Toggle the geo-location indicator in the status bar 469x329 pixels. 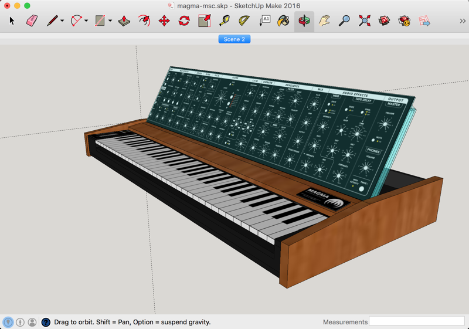[8, 322]
